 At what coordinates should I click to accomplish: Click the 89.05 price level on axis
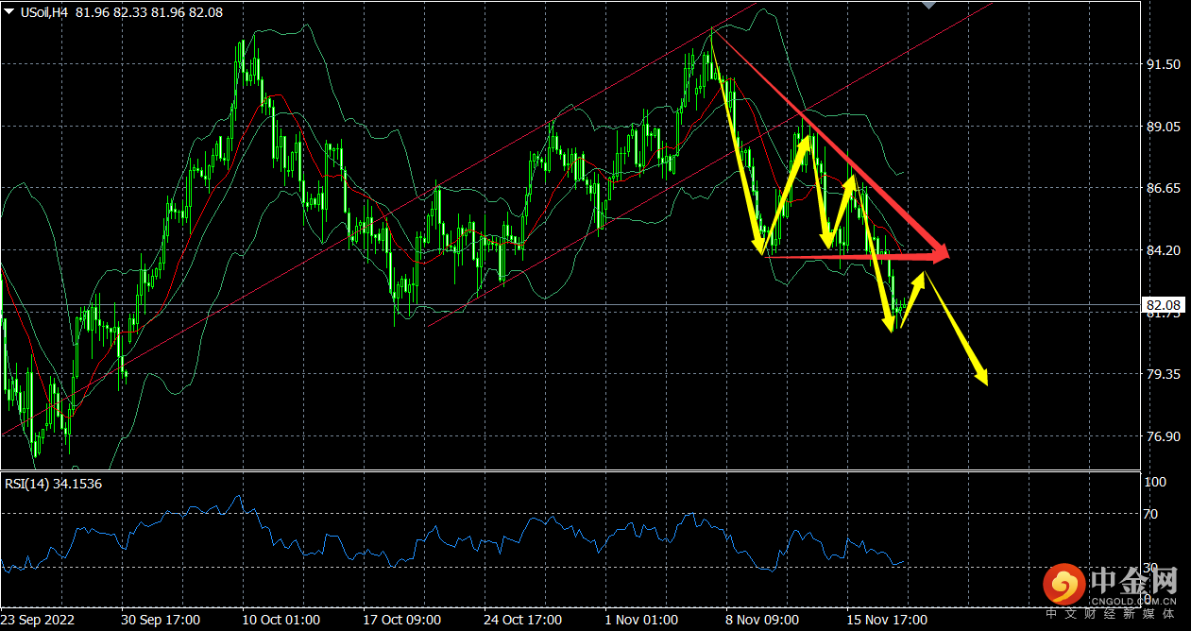(x=1162, y=127)
